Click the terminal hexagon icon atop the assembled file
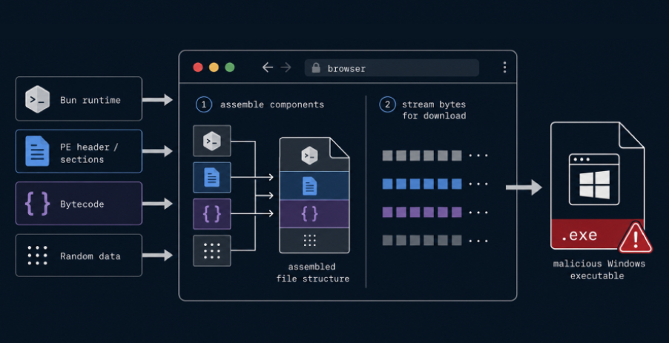Image resolution: width=669 pixels, height=343 pixels. [x=310, y=156]
